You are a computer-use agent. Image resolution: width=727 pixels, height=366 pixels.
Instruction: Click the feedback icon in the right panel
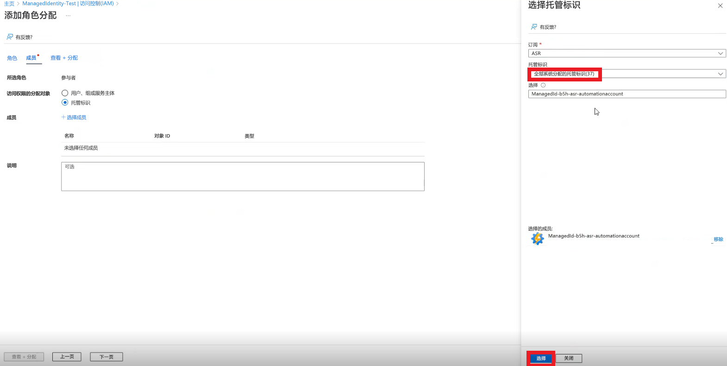click(534, 27)
